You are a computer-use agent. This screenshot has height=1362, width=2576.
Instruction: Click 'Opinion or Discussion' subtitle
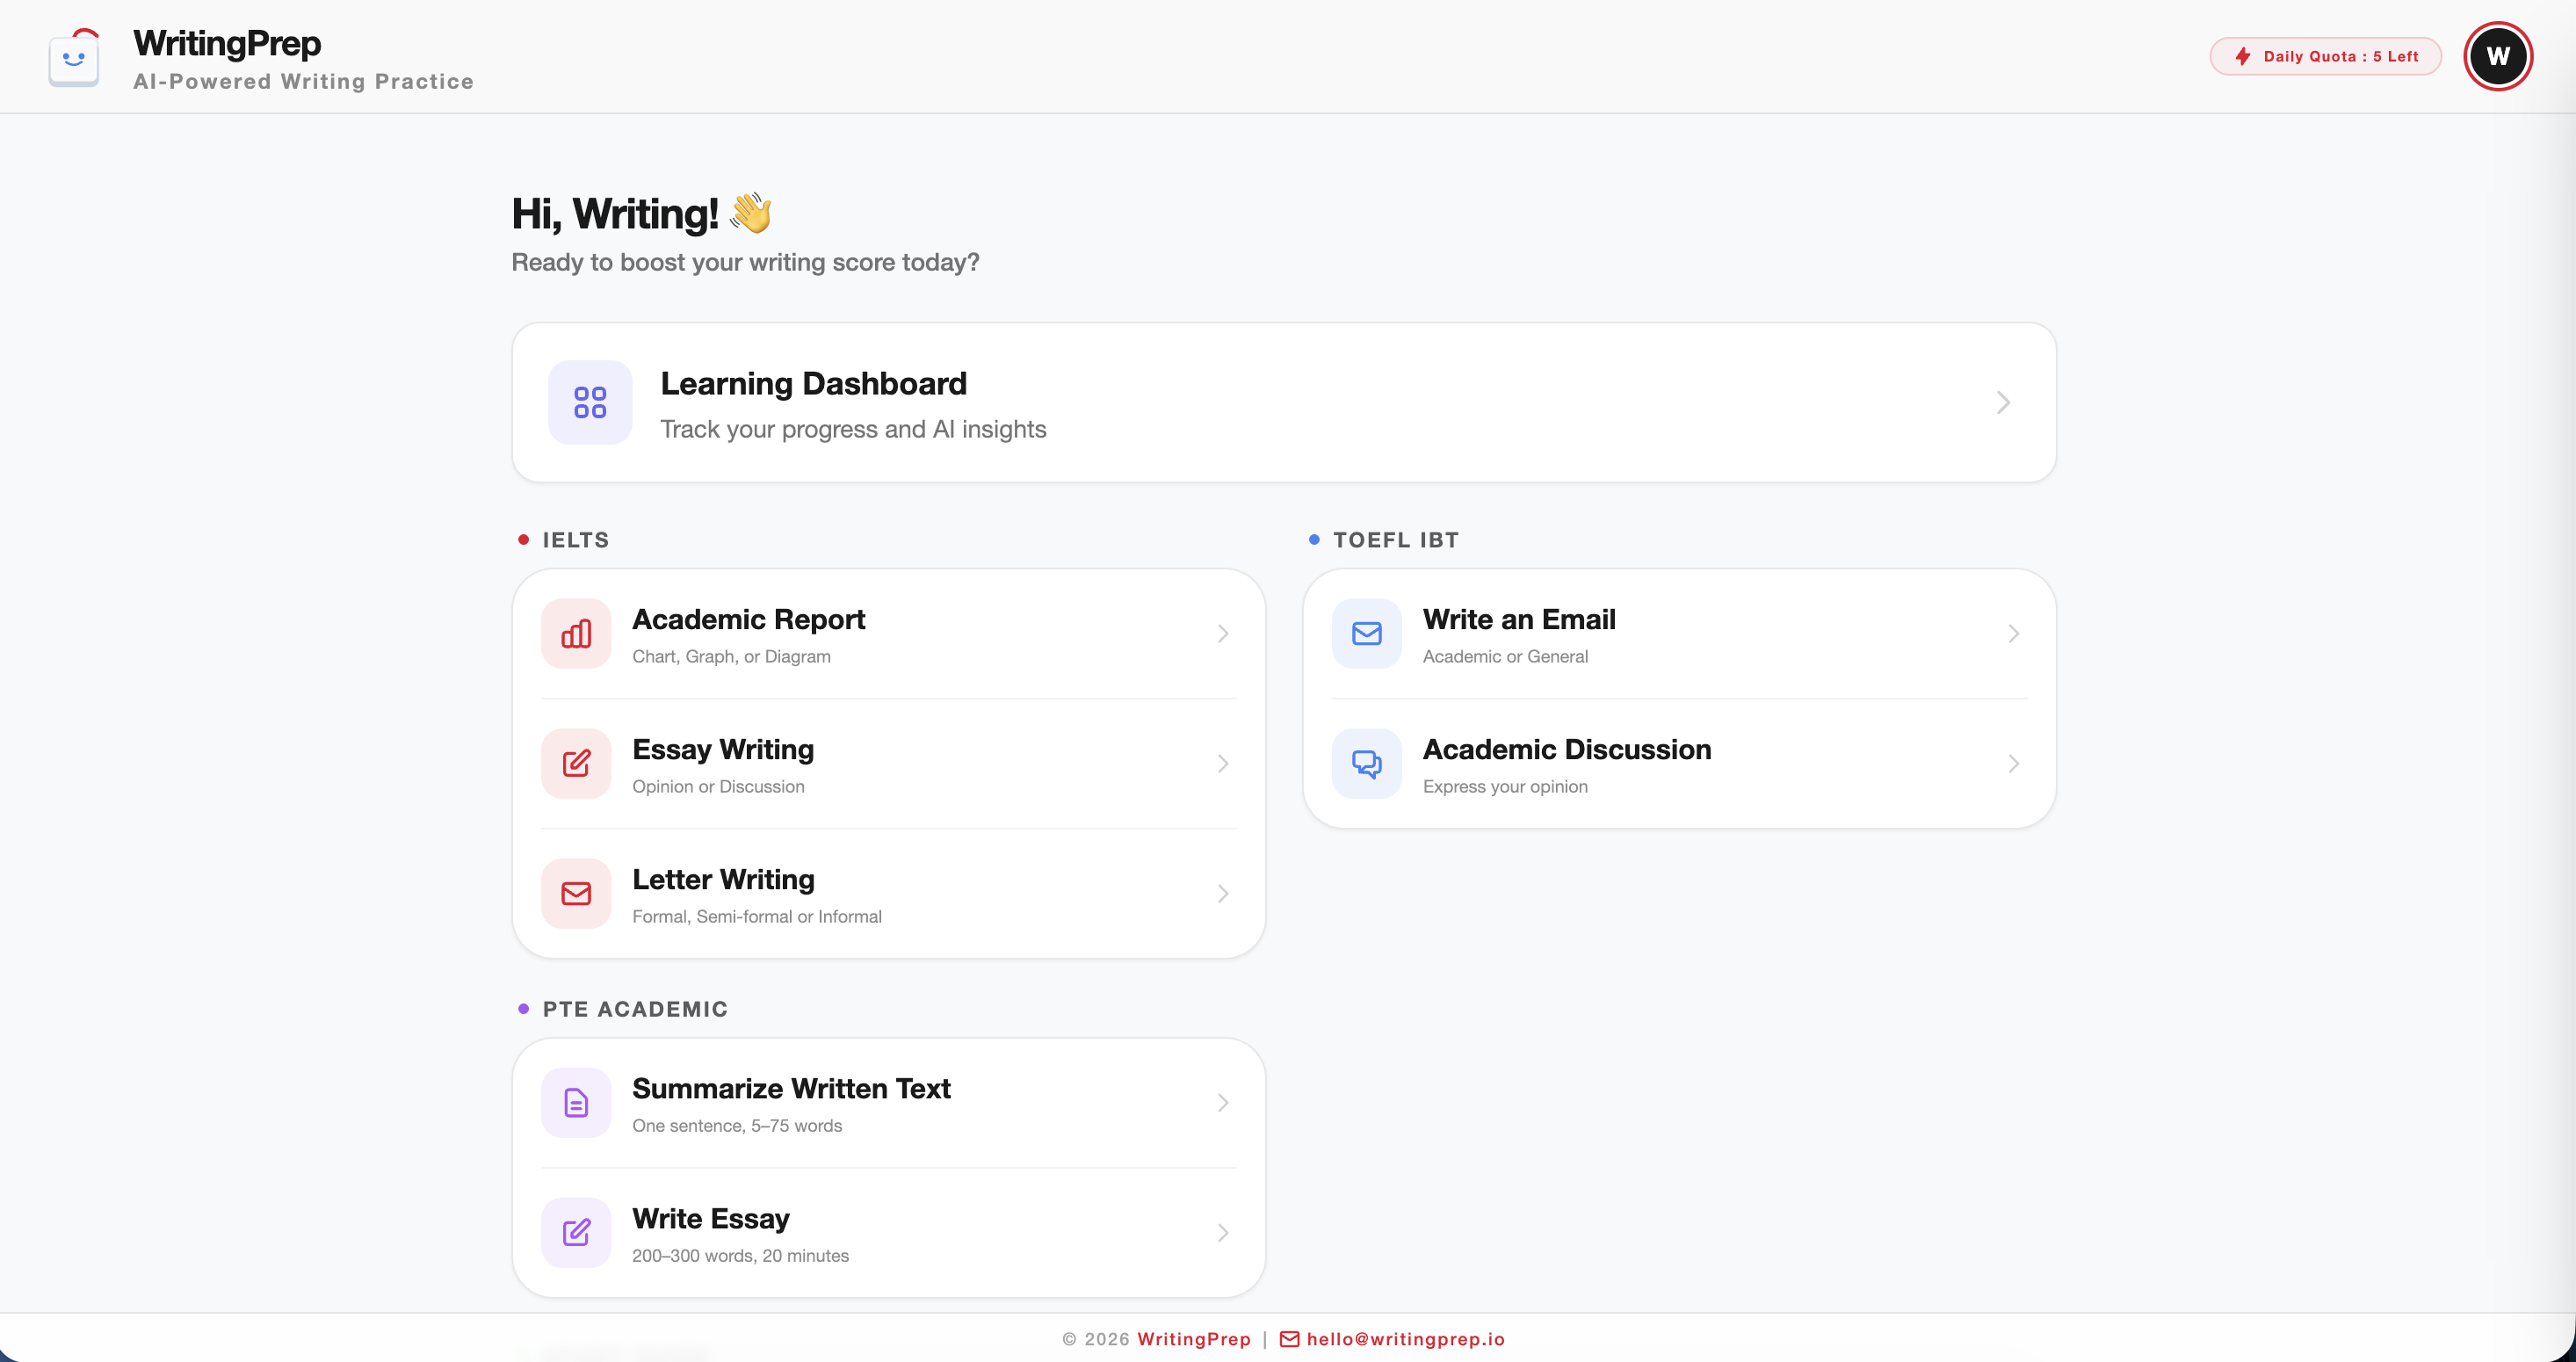(718, 787)
